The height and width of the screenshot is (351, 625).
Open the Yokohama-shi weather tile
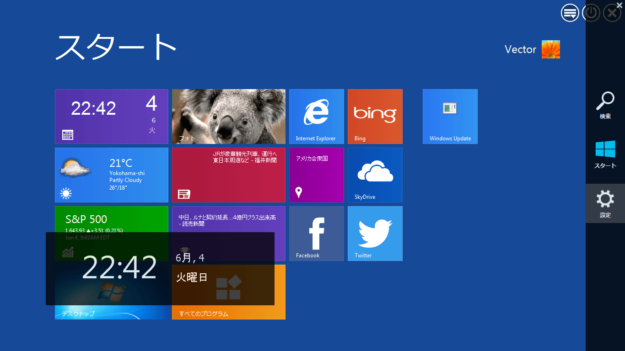tap(112, 175)
